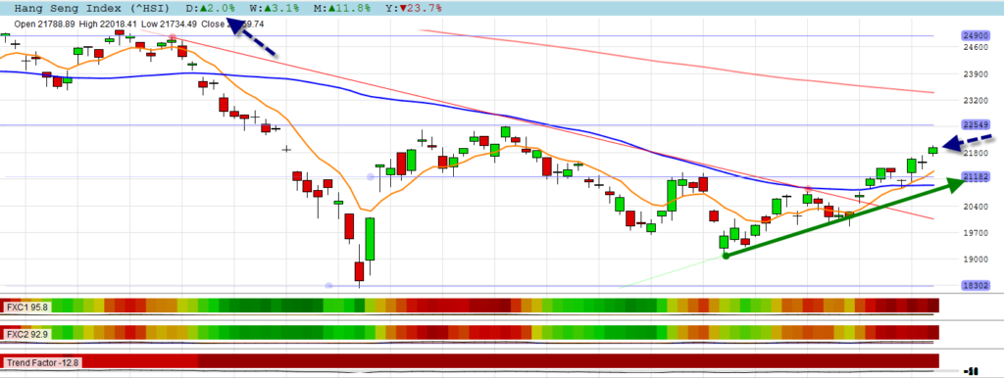Image resolution: width=1004 pixels, height=378 pixels.
Task: Click the 23200 price axis label
Action: 975,101
